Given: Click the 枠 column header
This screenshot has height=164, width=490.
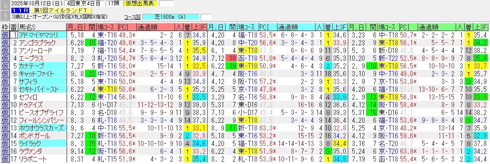Looking at the screenshot, I should [x=4, y=27].
